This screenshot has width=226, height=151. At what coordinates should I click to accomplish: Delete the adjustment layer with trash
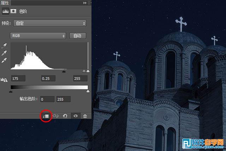pyautogui.click(x=85, y=116)
